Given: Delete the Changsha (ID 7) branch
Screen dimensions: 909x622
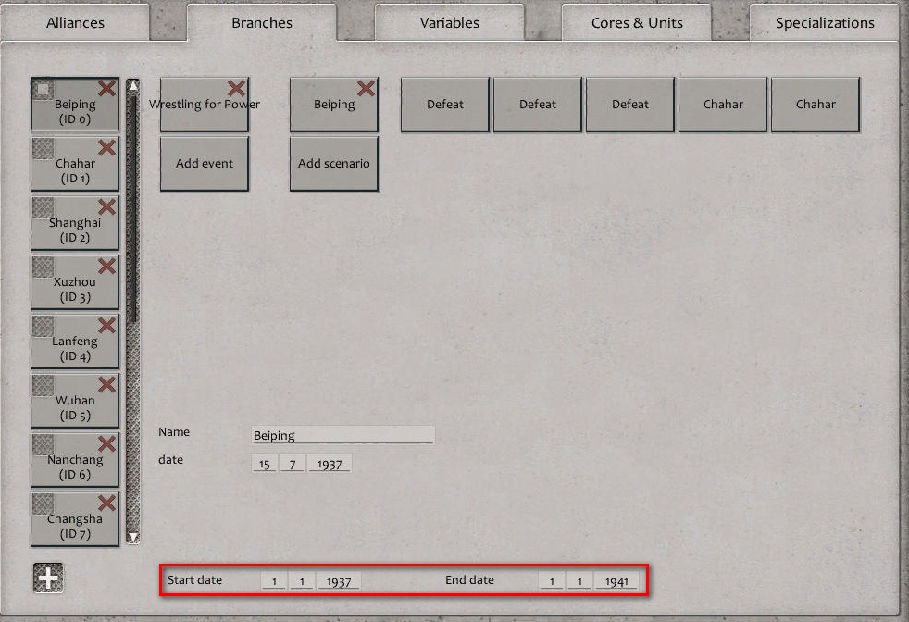Looking at the screenshot, I should [106, 502].
